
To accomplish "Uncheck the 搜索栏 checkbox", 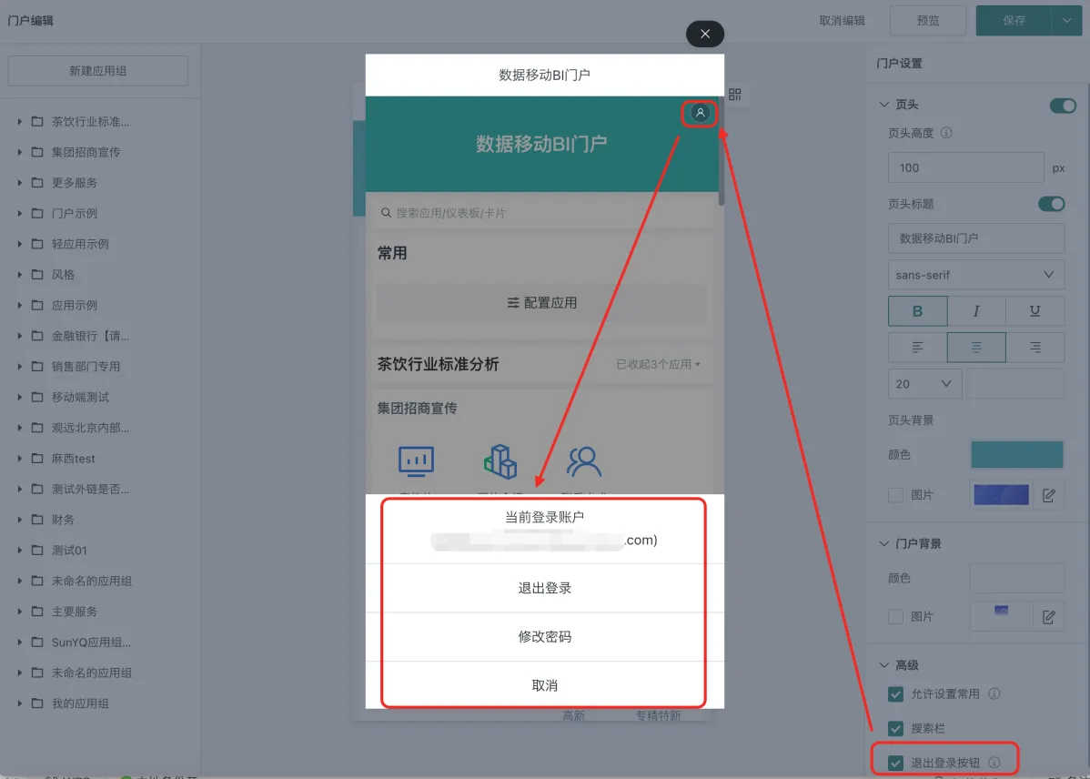I will point(895,728).
